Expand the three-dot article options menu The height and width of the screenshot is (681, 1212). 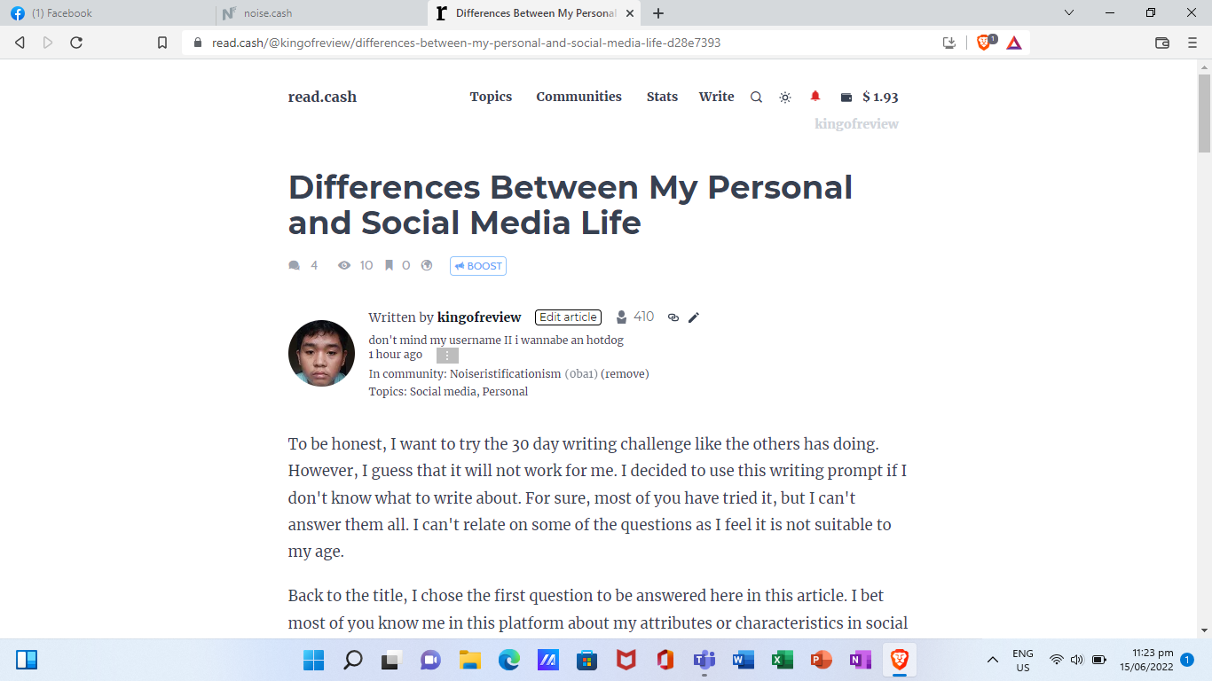[x=447, y=356]
